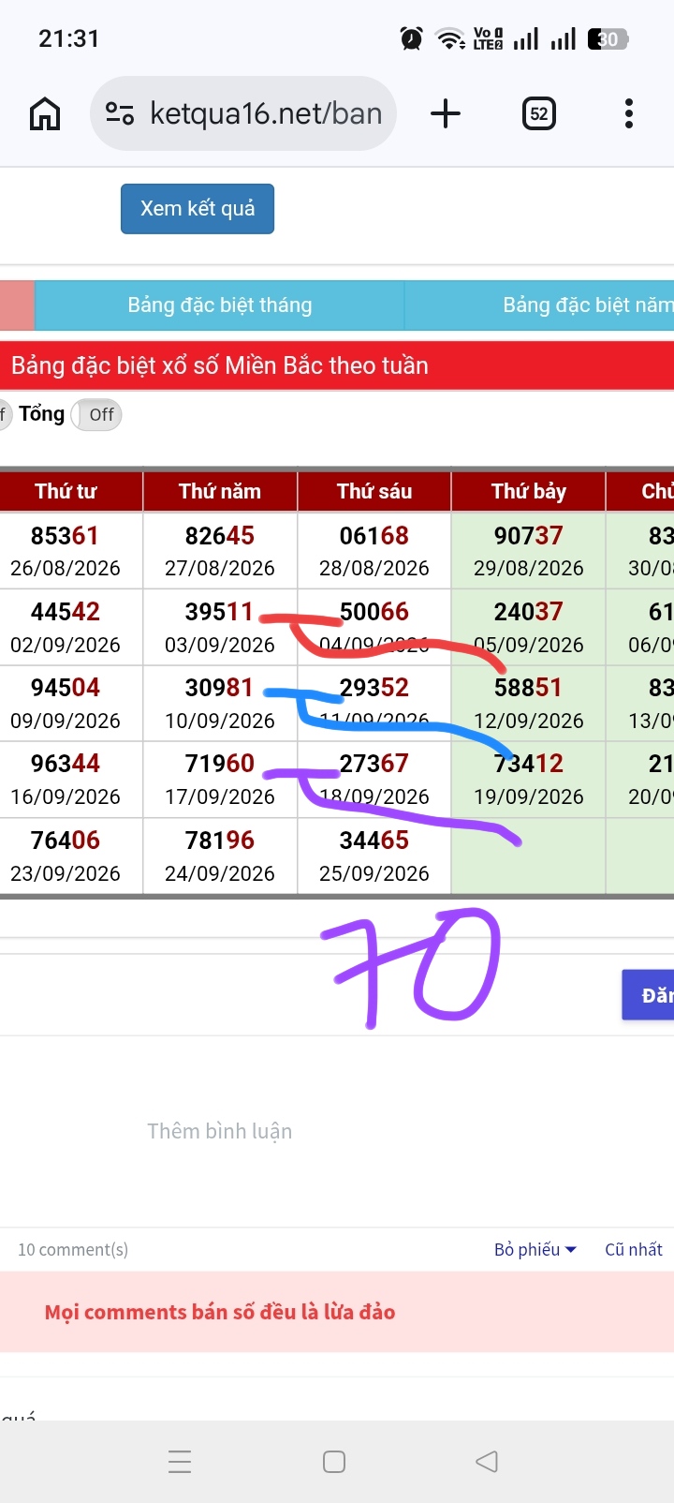Open tab switcher showing 52 tabs
Image resolution: width=674 pixels, height=1503 pixels.
click(538, 114)
